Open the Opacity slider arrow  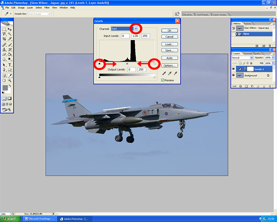click(273, 58)
